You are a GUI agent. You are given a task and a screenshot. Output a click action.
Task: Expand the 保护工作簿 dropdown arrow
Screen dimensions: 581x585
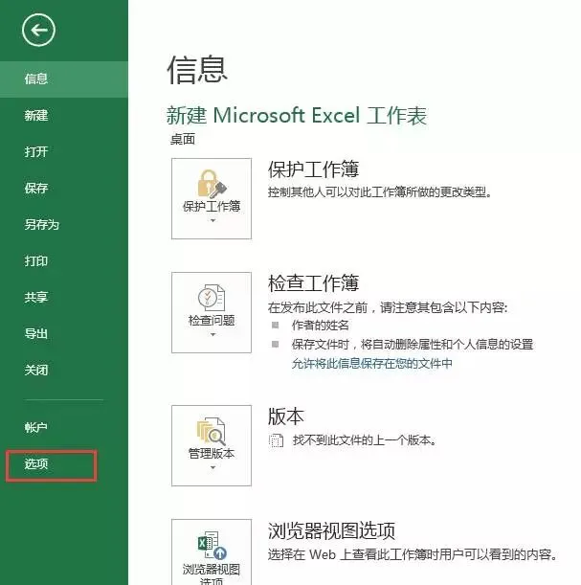click(212, 220)
